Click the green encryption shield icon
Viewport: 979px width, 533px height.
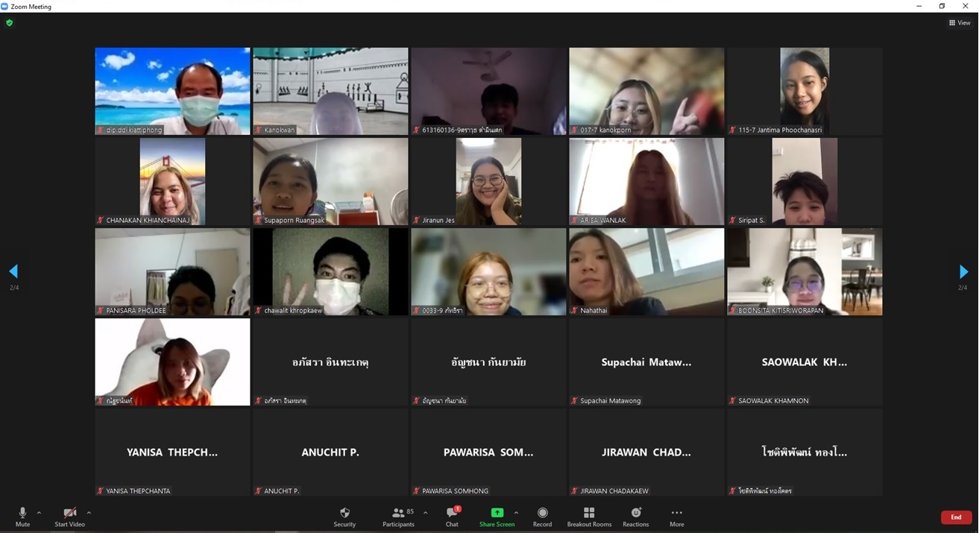pyautogui.click(x=9, y=23)
